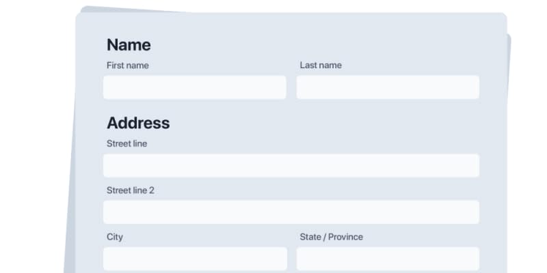Focus the City input field

[x=194, y=259]
